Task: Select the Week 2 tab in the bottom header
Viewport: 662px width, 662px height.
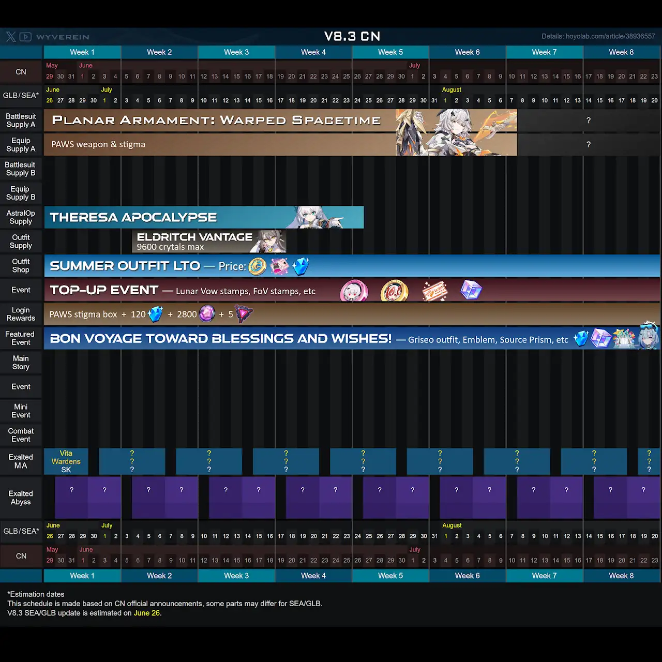Action: coord(159,576)
